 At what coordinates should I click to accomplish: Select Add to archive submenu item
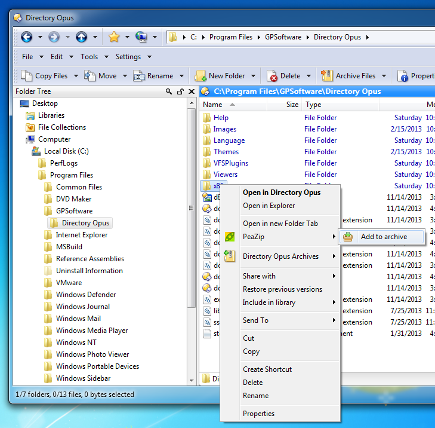pyautogui.click(x=381, y=237)
